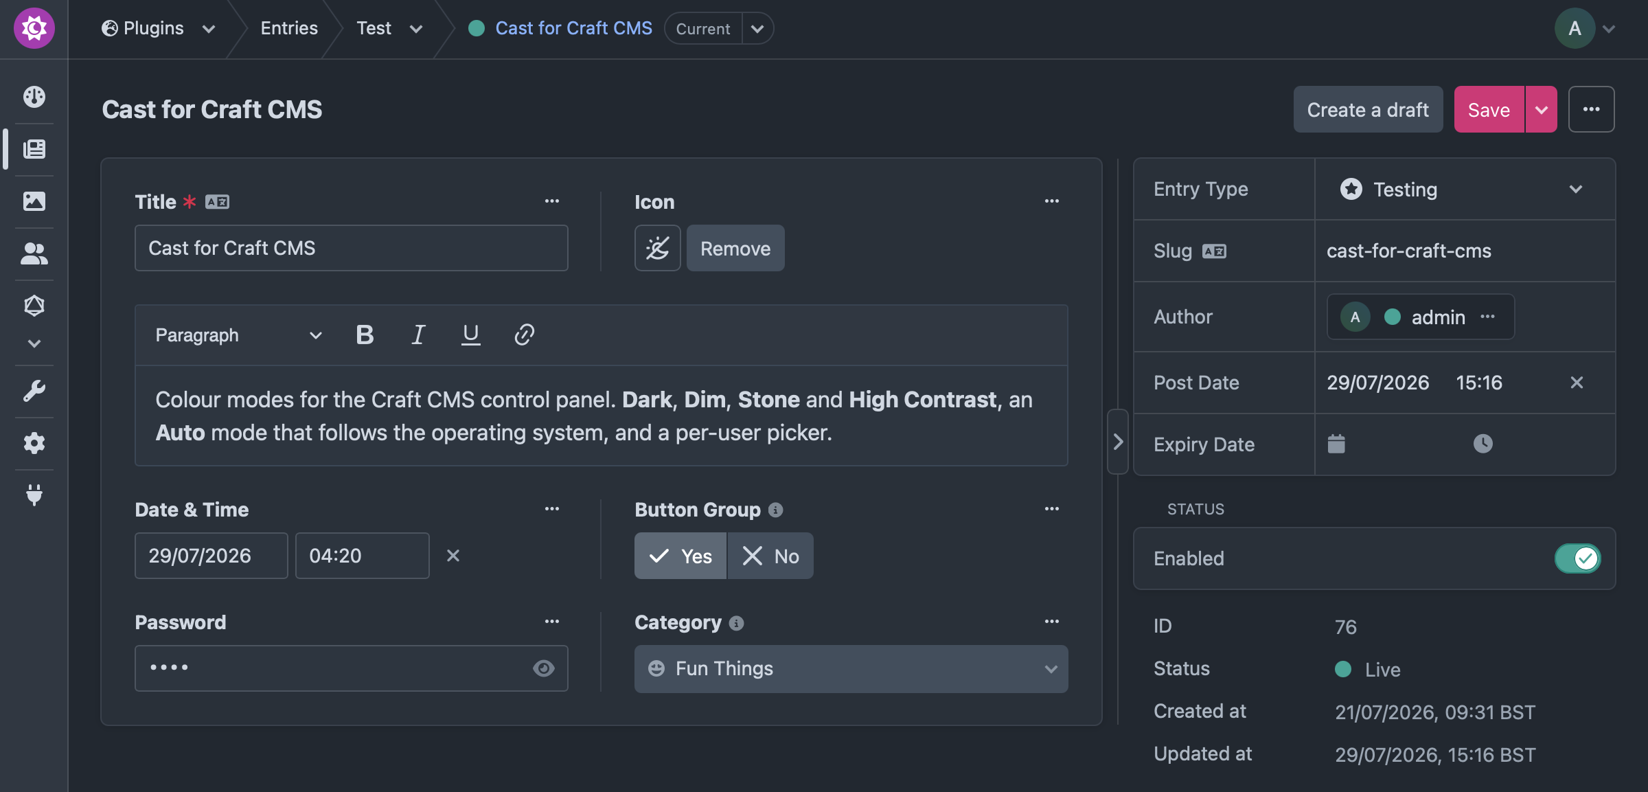Image resolution: width=1648 pixels, height=792 pixels.
Task: Click the selected icon preview tile
Action: [x=657, y=248]
